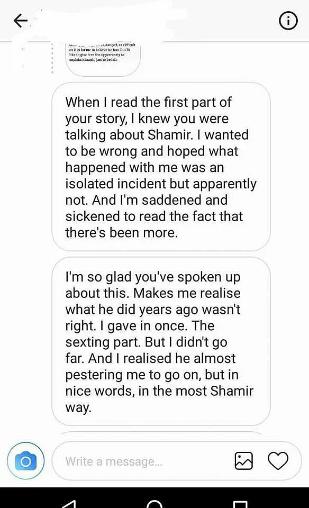Send a like with the heart icon
This screenshot has width=309, height=508.
pos(278,461)
